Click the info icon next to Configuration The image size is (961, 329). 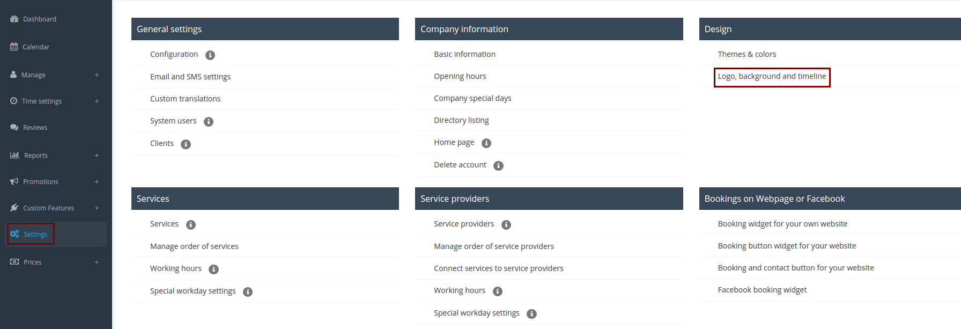tap(210, 55)
